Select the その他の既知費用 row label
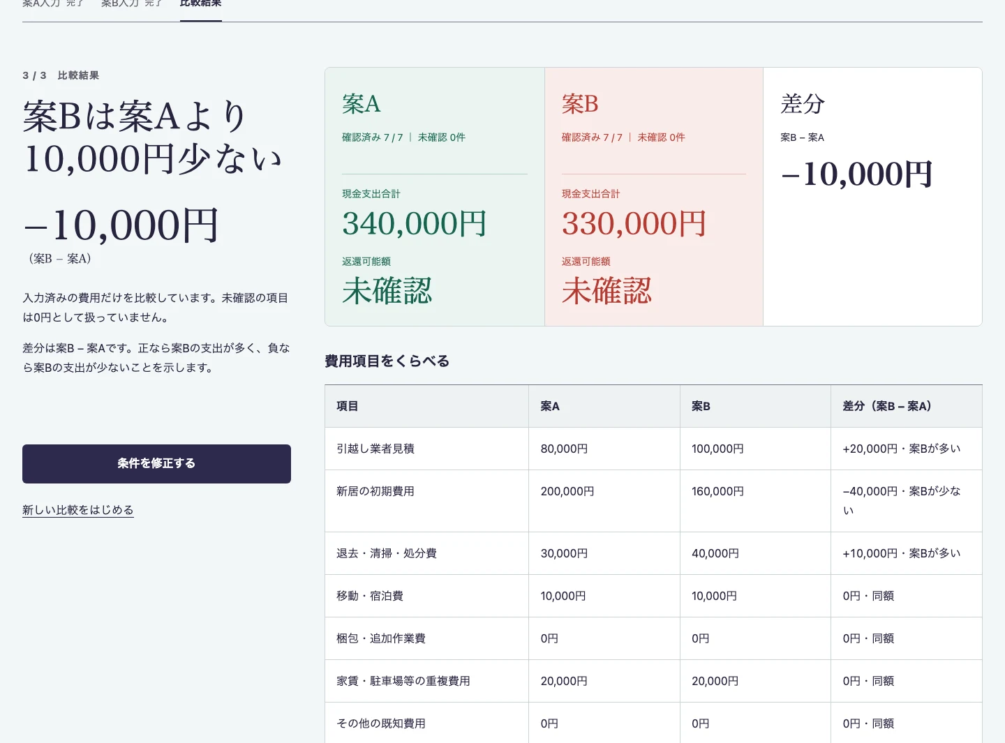The height and width of the screenshot is (743, 1005). [381, 723]
